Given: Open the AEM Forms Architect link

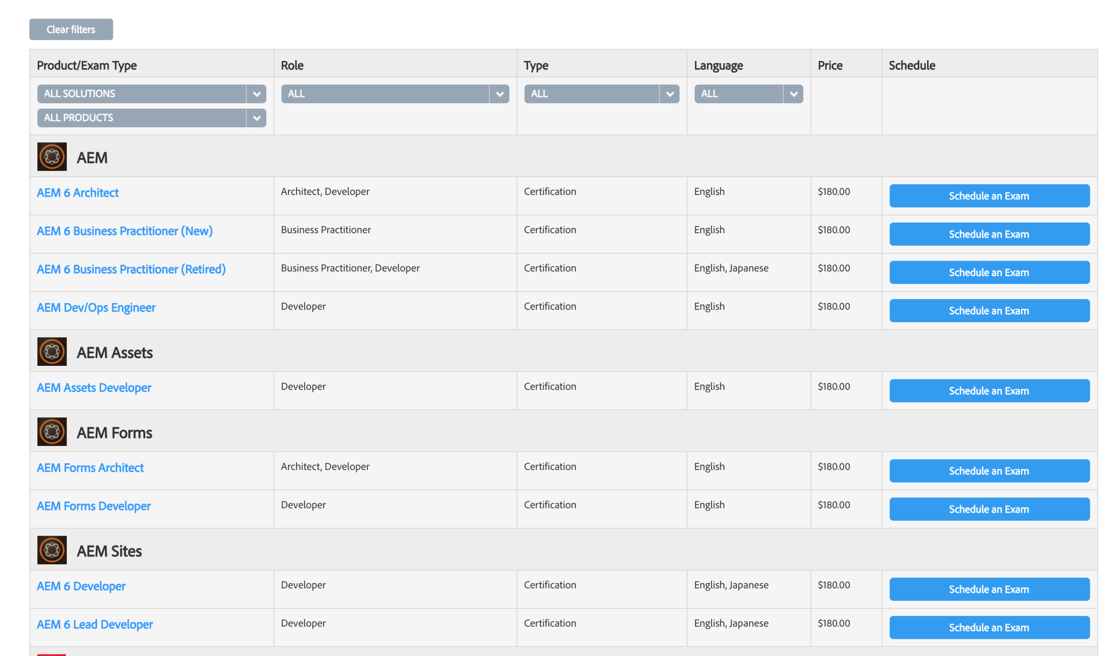Looking at the screenshot, I should [x=90, y=467].
